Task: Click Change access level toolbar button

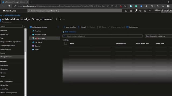Action: tap(116, 27)
